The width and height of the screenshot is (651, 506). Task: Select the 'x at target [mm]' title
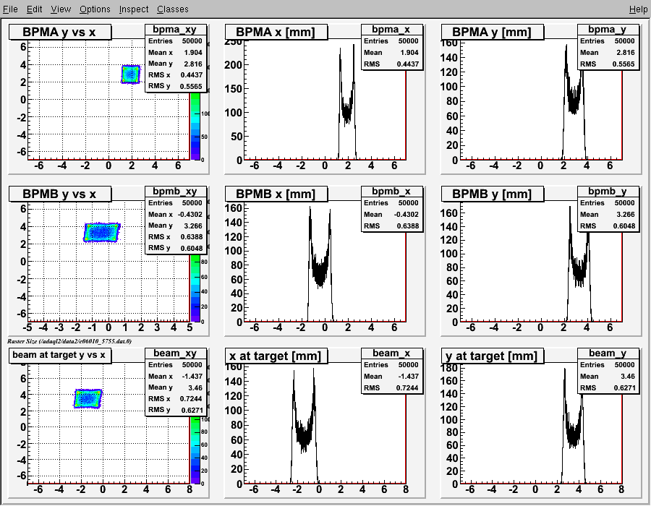tap(276, 356)
